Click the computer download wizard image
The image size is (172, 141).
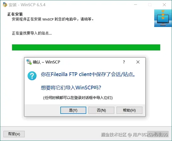click(163, 18)
